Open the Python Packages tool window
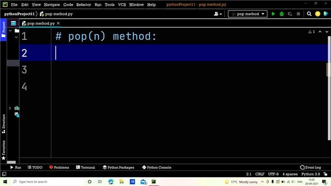331x186 pixels. point(118,167)
